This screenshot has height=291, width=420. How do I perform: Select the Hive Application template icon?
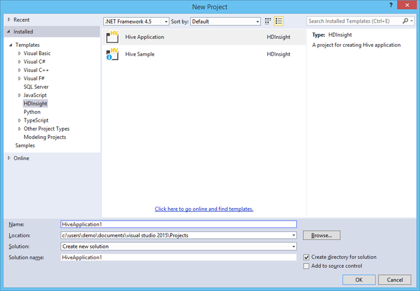[113, 37]
